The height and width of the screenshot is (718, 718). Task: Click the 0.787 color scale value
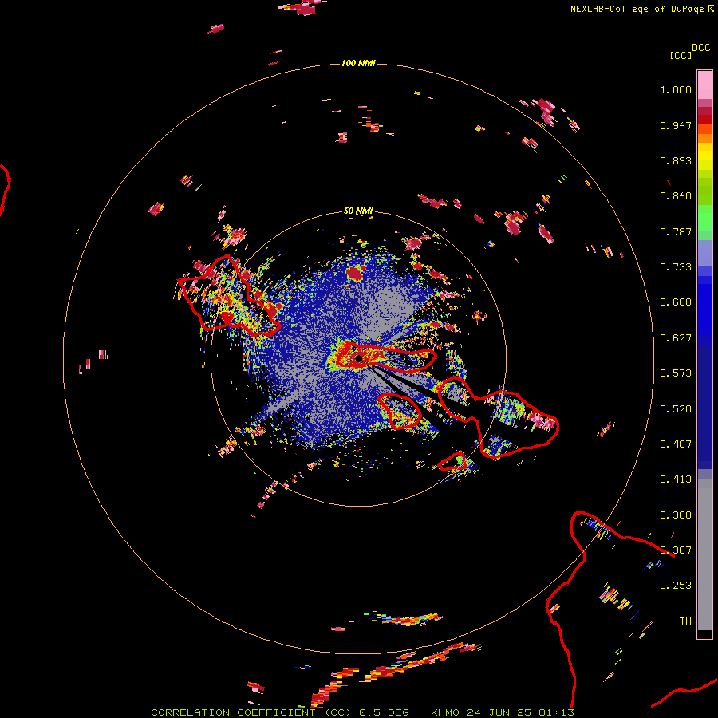pos(676,231)
